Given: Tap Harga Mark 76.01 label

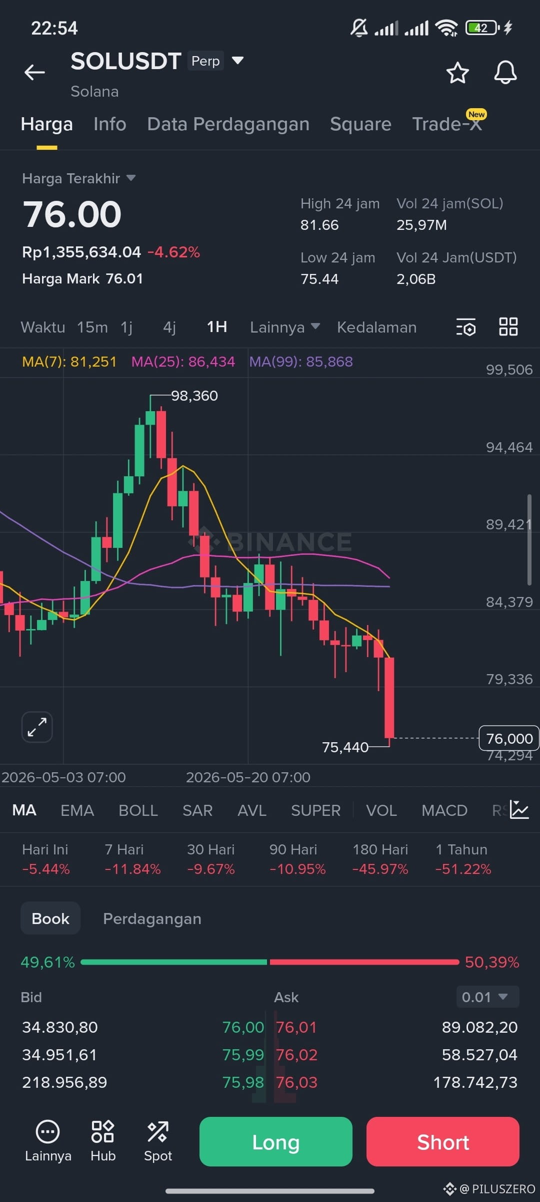Looking at the screenshot, I should pyautogui.click(x=82, y=278).
